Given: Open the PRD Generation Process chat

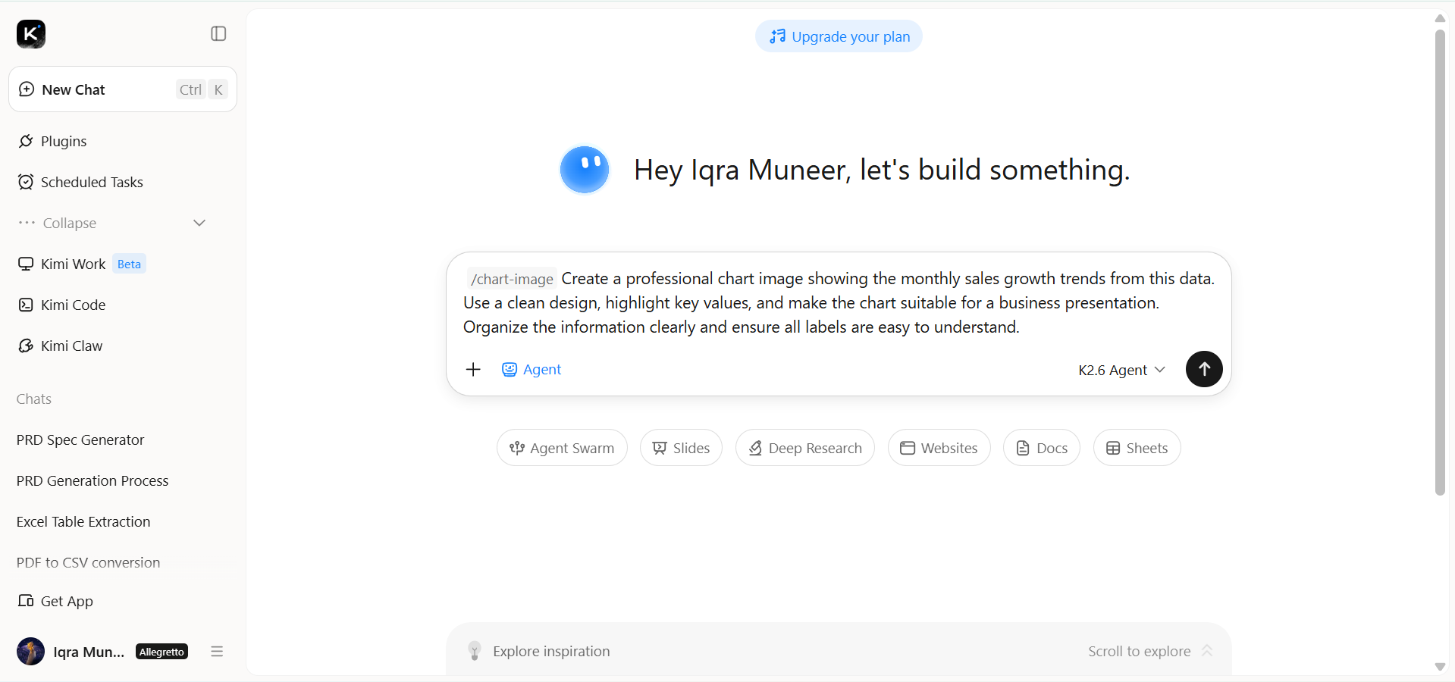Looking at the screenshot, I should coord(93,480).
